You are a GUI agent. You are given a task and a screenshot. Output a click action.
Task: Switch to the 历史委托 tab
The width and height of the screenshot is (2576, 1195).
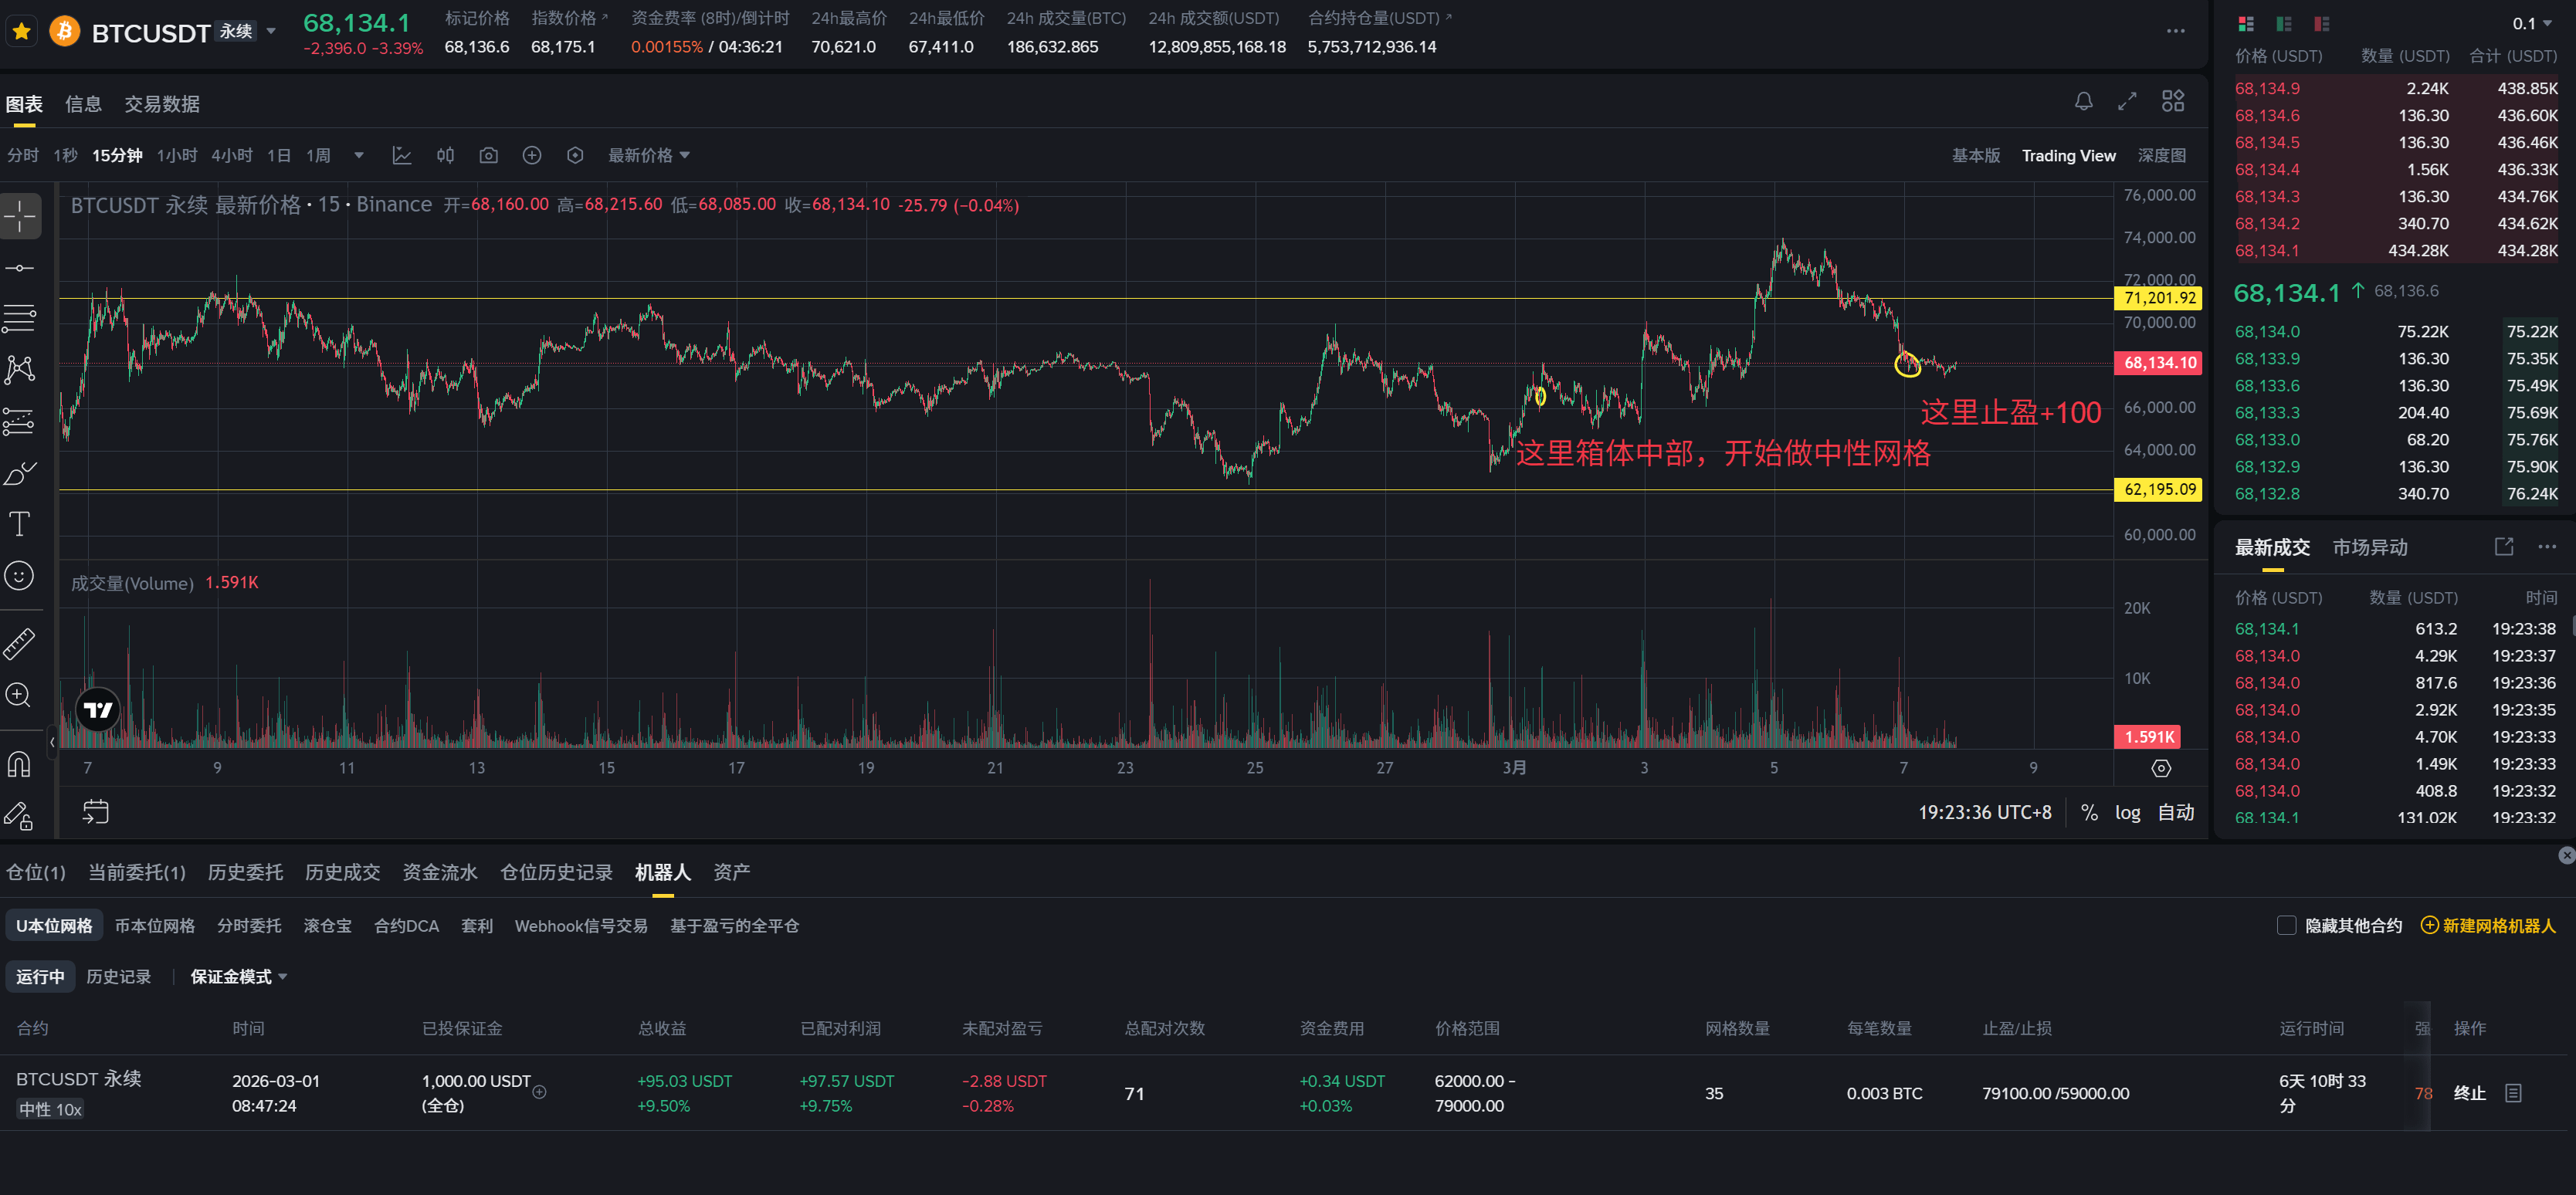tap(245, 872)
